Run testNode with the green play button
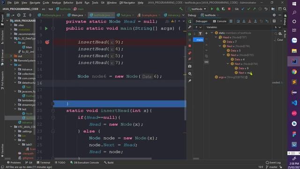Screen dimensions: 300x169 212,9
